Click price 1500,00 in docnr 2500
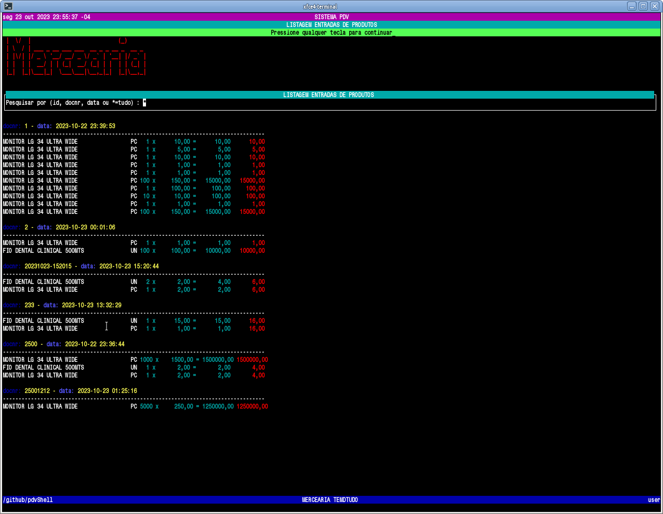 [x=182, y=360]
